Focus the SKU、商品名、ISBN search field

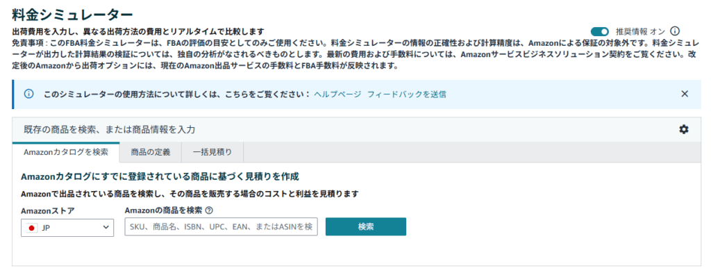pos(221,226)
